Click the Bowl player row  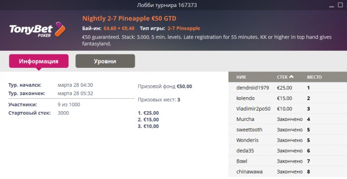288,161
